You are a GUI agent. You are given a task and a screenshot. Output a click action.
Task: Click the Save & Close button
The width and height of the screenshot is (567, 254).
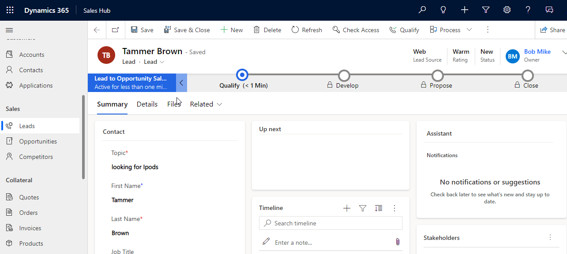187,30
